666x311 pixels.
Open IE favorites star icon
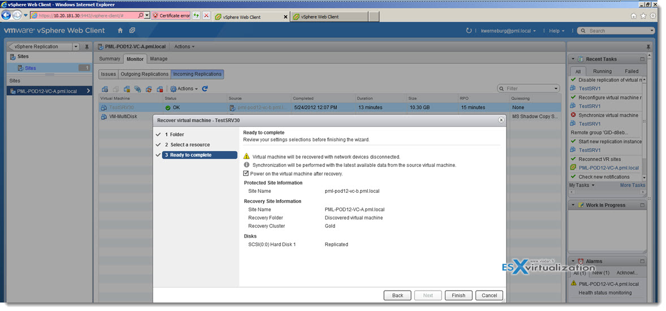click(643, 16)
